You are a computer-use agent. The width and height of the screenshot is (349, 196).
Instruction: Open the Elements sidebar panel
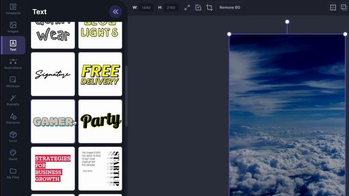pyautogui.click(x=13, y=118)
